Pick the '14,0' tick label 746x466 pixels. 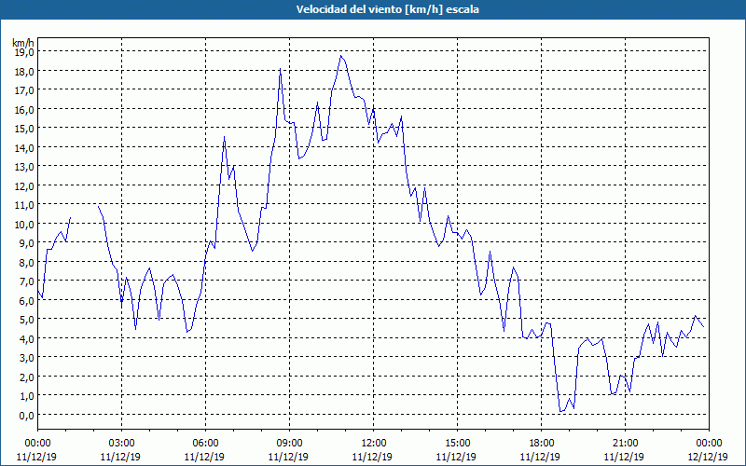click(x=24, y=147)
